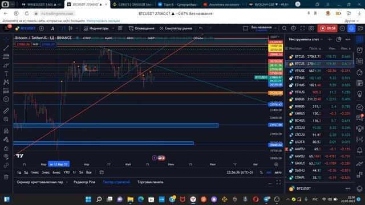Open the emoji icons tool
Viewport: 365px width, 205px height.
pos(6,99)
